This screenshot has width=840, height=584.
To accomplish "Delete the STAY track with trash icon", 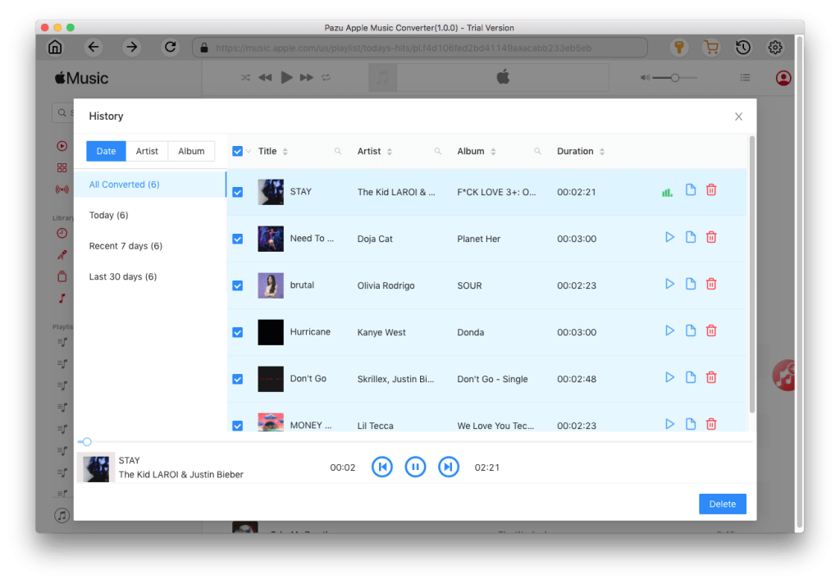I will coord(711,190).
